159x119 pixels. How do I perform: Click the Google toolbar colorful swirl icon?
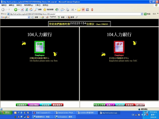click(x=43, y=17)
